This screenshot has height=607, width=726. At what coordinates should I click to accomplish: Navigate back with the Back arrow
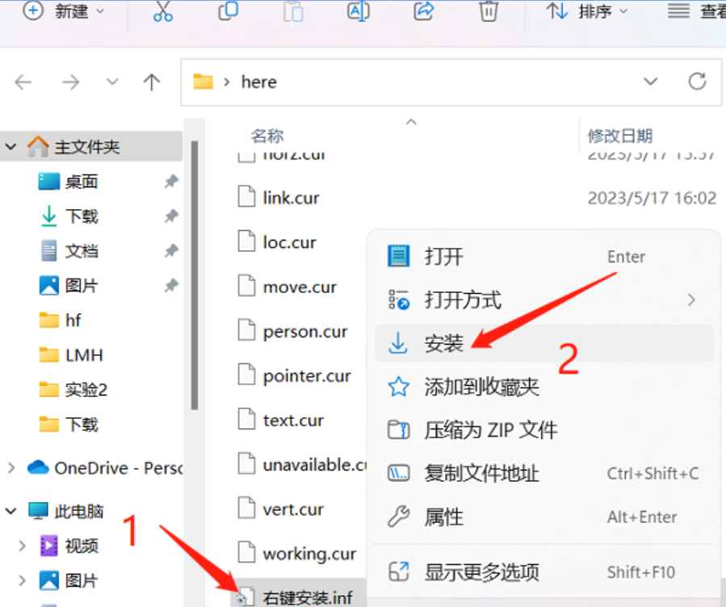(x=23, y=82)
